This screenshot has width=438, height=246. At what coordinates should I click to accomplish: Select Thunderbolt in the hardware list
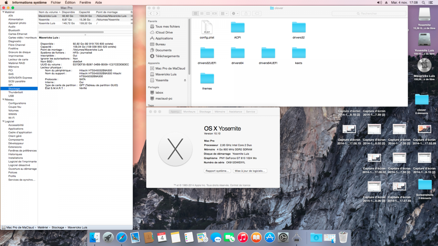click(x=16, y=92)
